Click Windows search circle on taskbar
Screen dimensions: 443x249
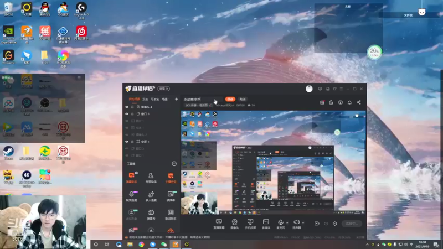click(x=96, y=245)
